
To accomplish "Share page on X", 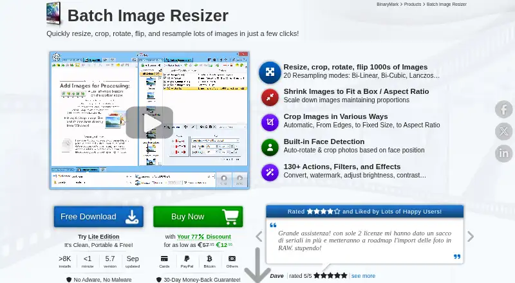I will pyautogui.click(x=504, y=132).
